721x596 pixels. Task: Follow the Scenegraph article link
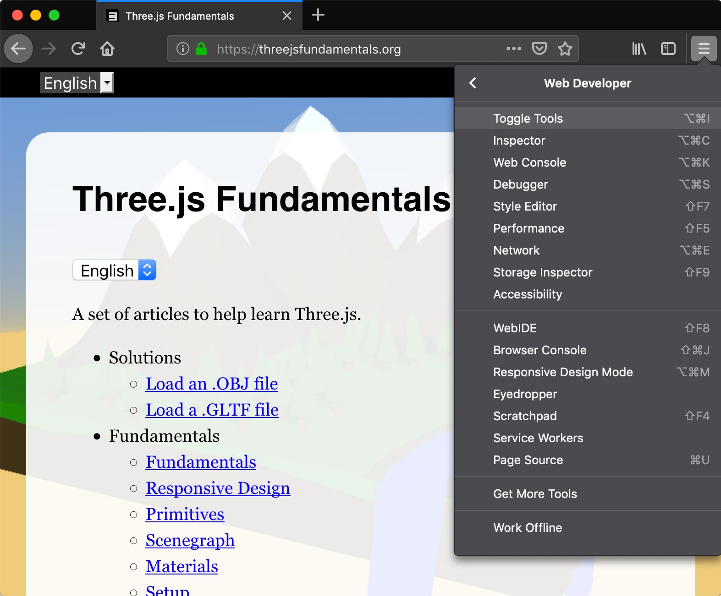[190, 540]
